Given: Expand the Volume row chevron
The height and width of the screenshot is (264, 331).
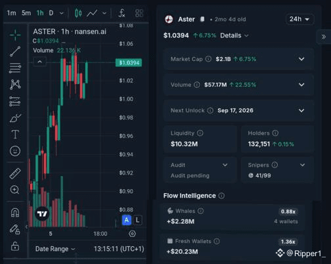Looking at the screenshot, I should (301, 85).
